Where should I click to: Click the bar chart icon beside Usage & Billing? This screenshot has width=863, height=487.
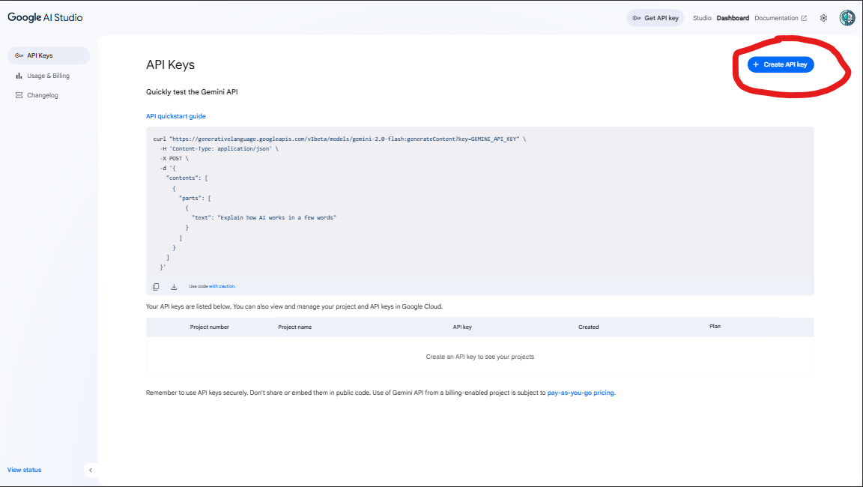(19, 76)
